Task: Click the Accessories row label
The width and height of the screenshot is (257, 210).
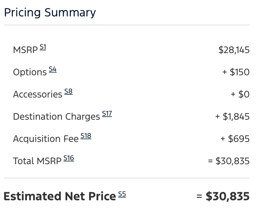Action: coord(38,94)
